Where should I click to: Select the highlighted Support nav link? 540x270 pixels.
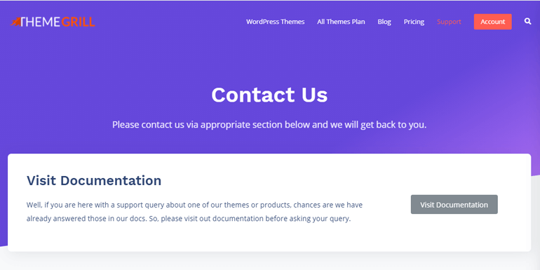(449, 22)
